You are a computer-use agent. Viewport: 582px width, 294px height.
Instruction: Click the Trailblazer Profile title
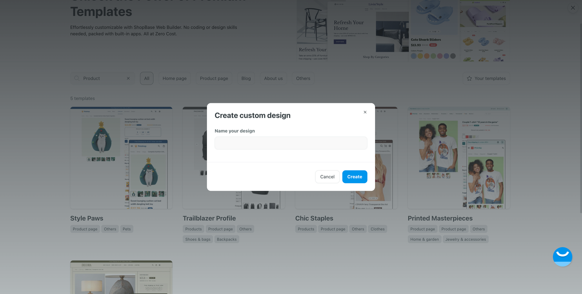209,218
